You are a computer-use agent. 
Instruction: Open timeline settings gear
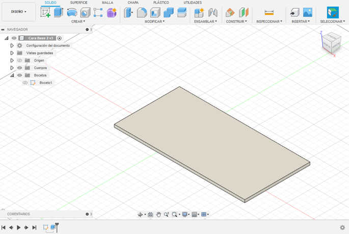click(x=342, y=227)
